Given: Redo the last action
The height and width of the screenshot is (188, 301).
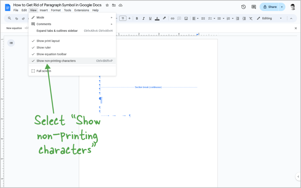Looking at the screenshot, I should click(x=23, y=18).
